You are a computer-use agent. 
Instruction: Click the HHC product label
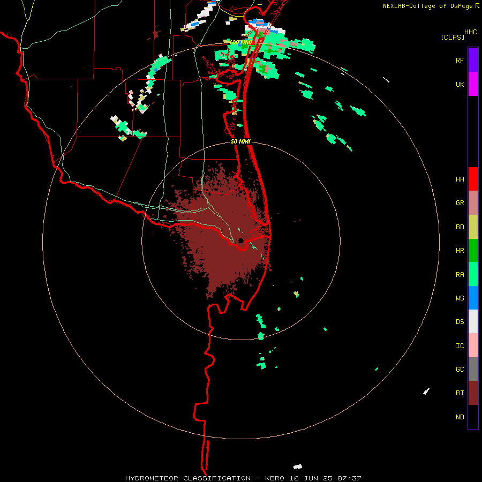point(470,32)
